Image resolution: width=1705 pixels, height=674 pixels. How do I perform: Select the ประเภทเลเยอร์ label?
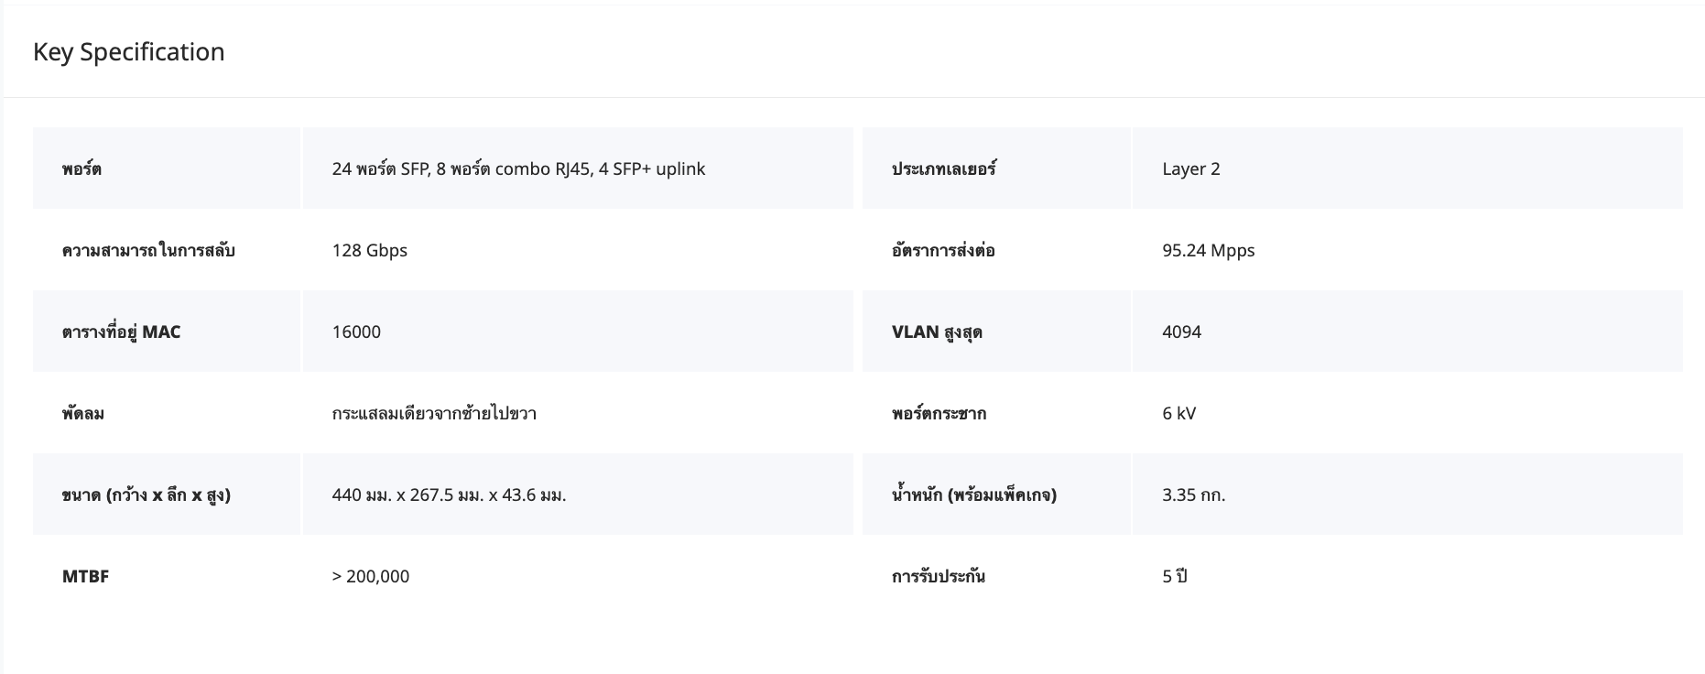(944, 169)
